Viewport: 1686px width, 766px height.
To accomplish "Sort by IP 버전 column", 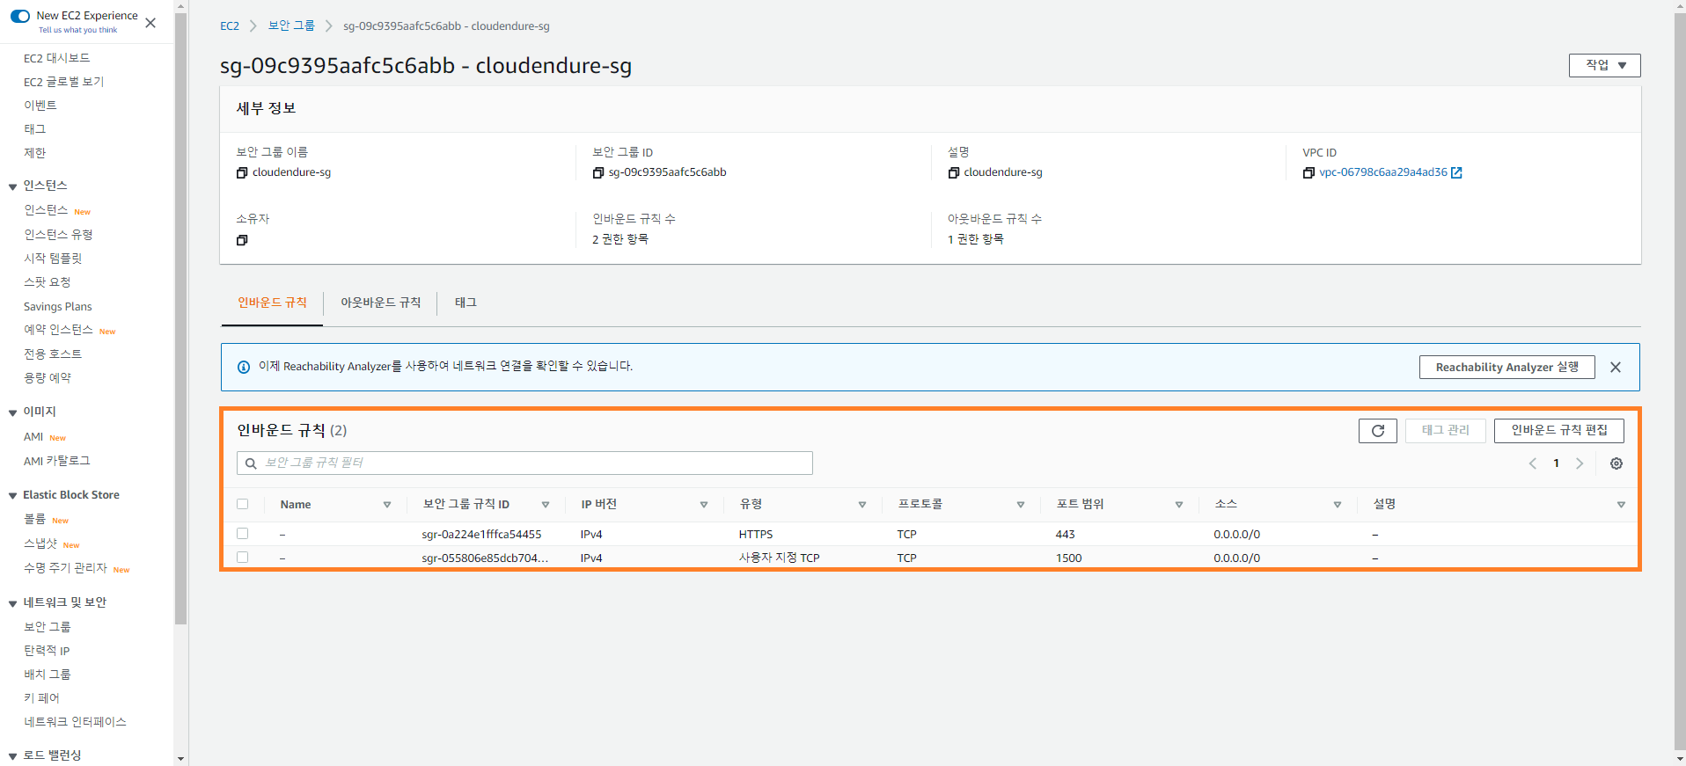I will [704, 505].
